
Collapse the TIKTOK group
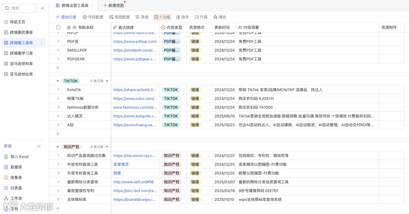pyautogui.click(x=58, y=81)
